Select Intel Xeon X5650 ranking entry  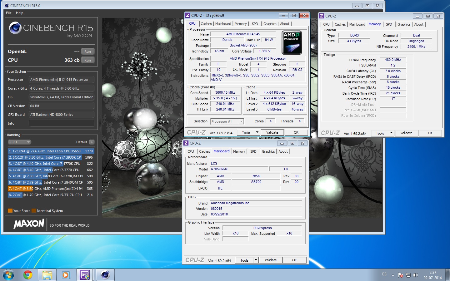click(51, 151)
